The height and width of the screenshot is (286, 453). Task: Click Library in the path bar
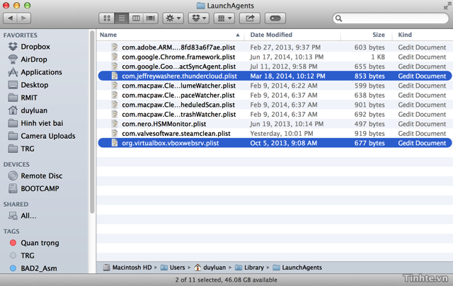249,267
